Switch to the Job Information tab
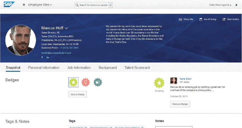This screenshot has height=128, width=242. tap(79, 68)
